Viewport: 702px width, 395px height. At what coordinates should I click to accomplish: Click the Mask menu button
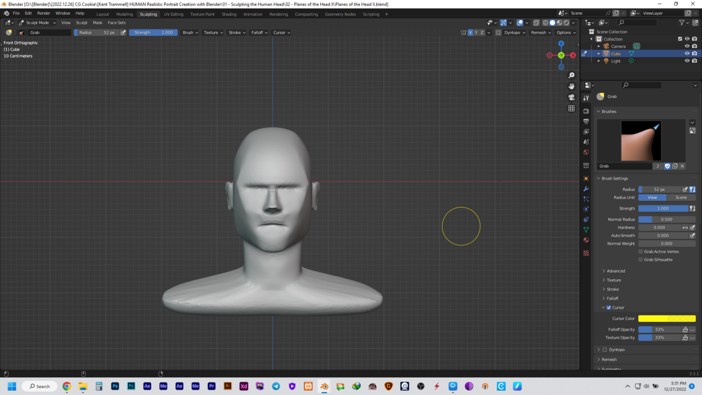(x=98, y=22)
